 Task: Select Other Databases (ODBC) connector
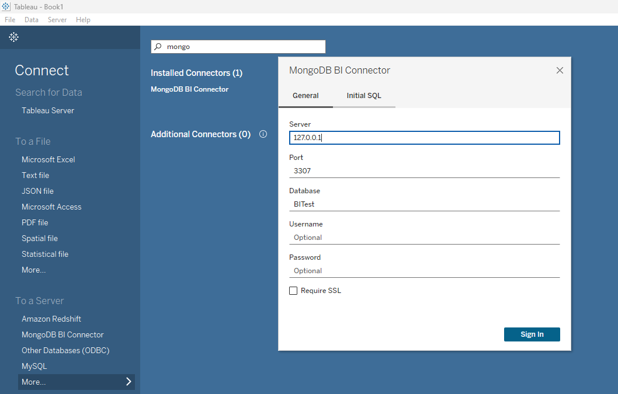[x=65, y=350]
